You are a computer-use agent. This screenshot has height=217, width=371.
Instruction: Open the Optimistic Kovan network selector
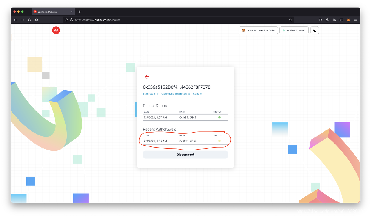(x=294, y=30)
